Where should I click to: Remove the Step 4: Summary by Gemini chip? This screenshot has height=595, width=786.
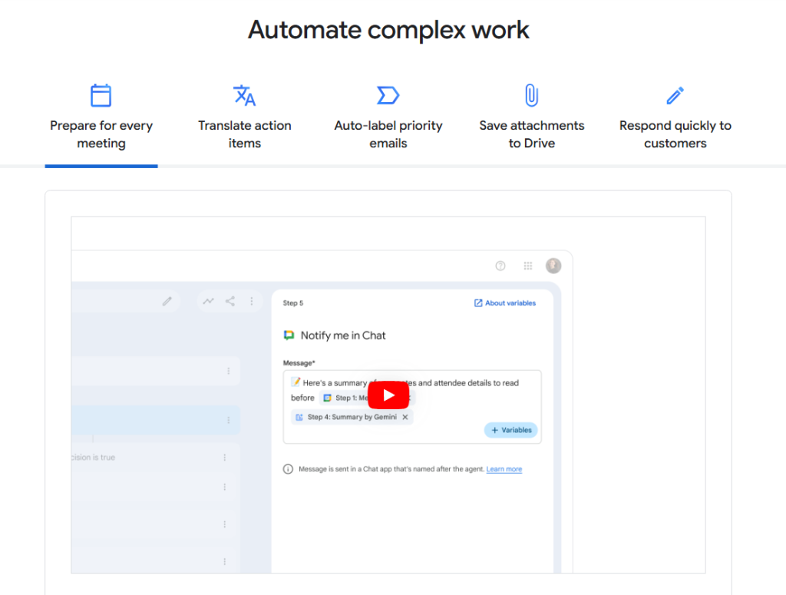(x=405, y=417)
